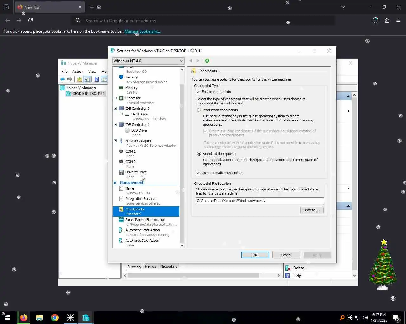Click the Hard Drive icon under IDE Controller 0
The image size is (406, 324).
pyautogui.click(x=127, y=115)
